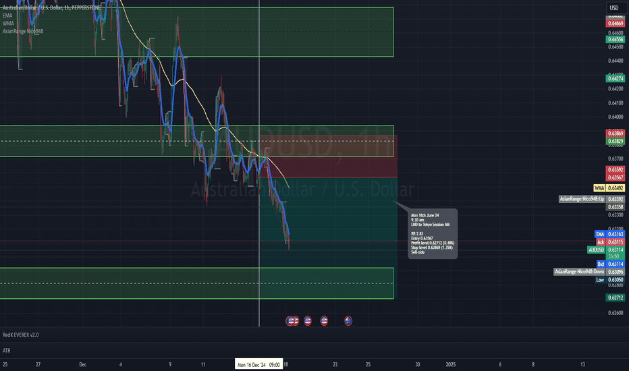Select the RedK EVEREX v2.0 pane legend
The height and width of the screenshot is (371, 629).
[20, 335]
